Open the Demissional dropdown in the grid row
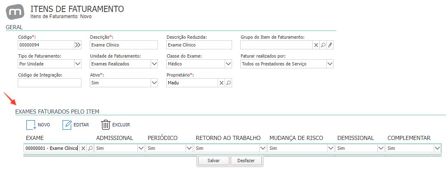This screenshot has width=446, height=170. point(381,148)
